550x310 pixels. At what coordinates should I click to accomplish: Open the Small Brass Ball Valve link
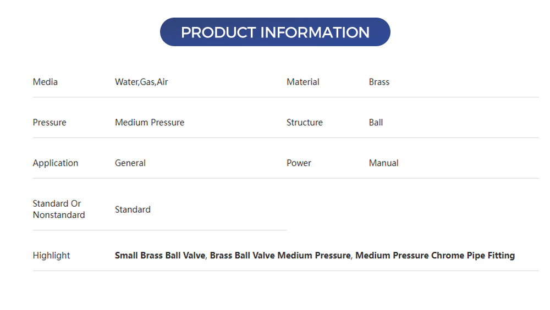click(159, 255)
